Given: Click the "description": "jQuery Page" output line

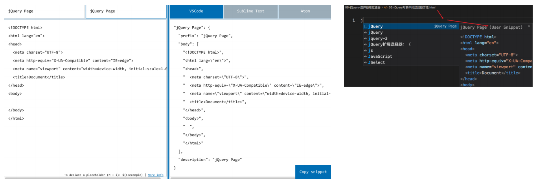Looking at the screenshot, I should click(210, 160).
